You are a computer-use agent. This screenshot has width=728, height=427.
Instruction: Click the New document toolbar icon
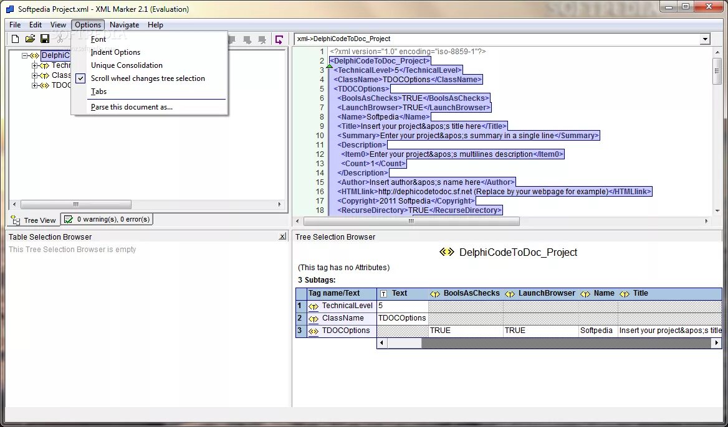coord(16,39)
